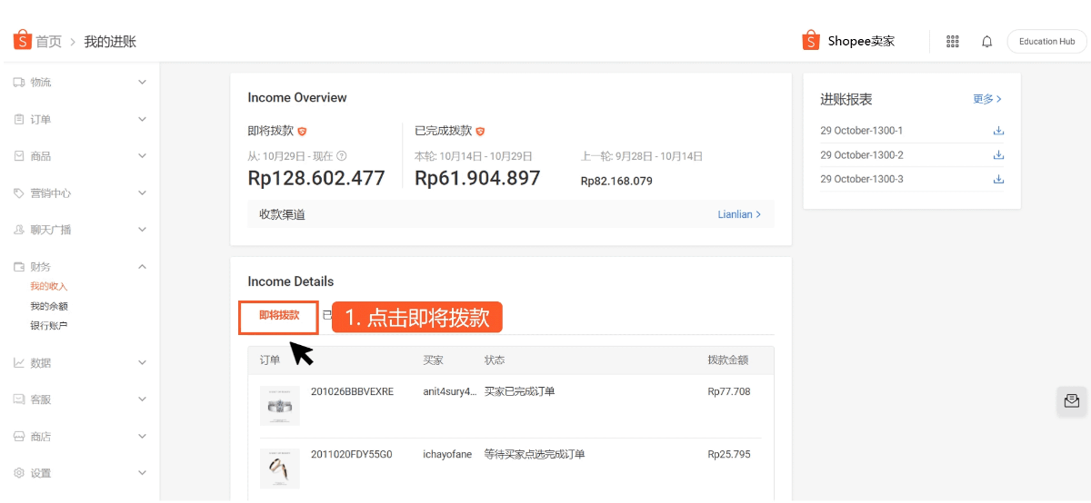Open report 29 October-1300-3
Screen dimensions: 1091x503
(x=862, y=180)
